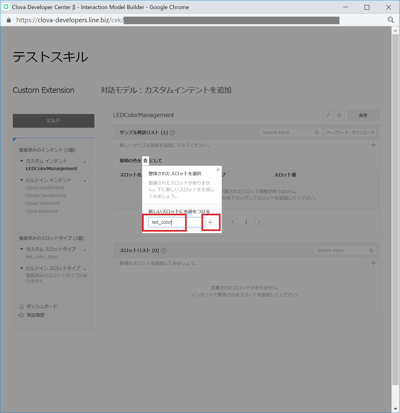Image resolution: width=400 pixels, height=413 pixels.
Task: Add a new custom intent with plus icon
Action: coord(85,162)
